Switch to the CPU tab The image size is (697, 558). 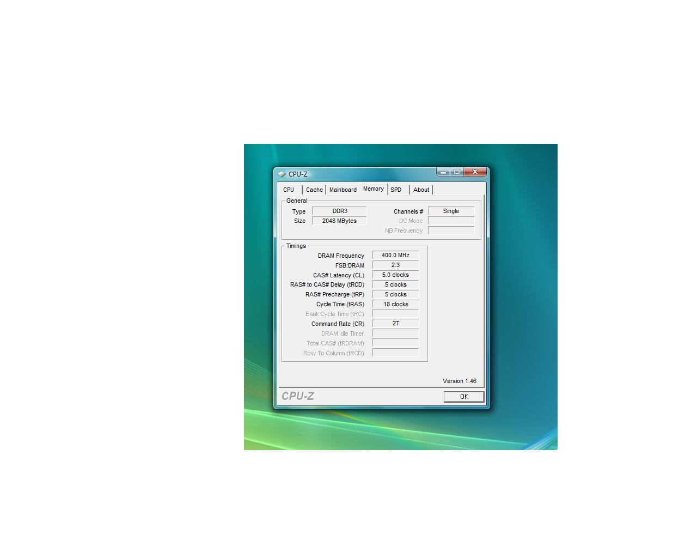click(289, 190)
